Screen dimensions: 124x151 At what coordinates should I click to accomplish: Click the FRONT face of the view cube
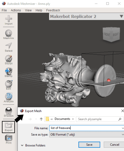tap(107, 34)
